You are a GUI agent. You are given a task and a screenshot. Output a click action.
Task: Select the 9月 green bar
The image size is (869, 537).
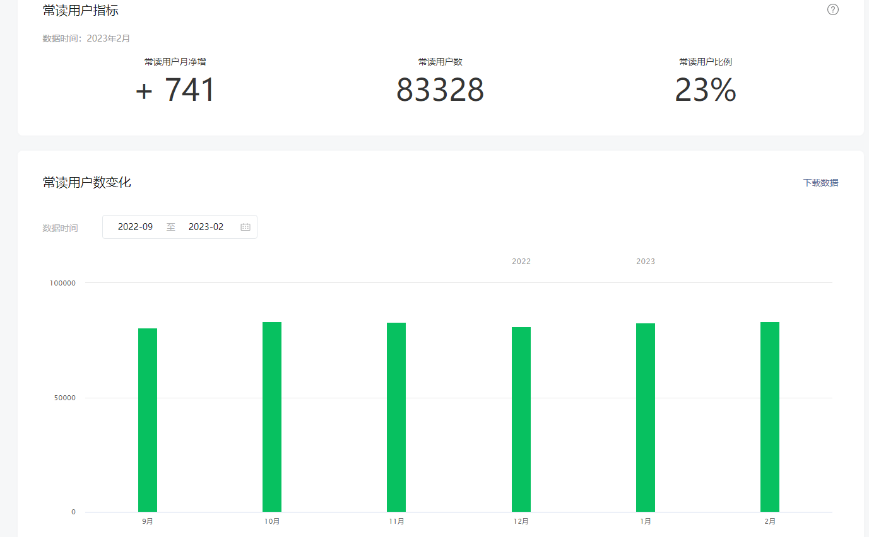point(148,420)
